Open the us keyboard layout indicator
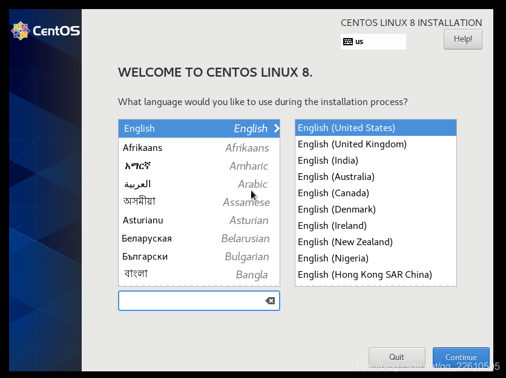The height and width of the screenshot is (378, 506). click(x=373, y=42)
